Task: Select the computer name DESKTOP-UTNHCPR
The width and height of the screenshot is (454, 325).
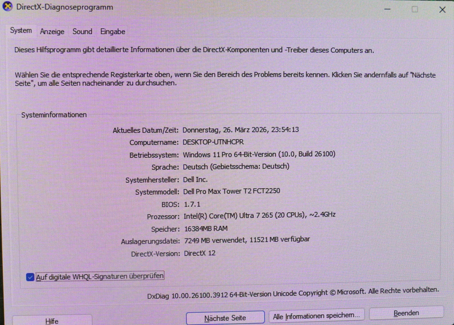Action: click(x=213, y=142)
